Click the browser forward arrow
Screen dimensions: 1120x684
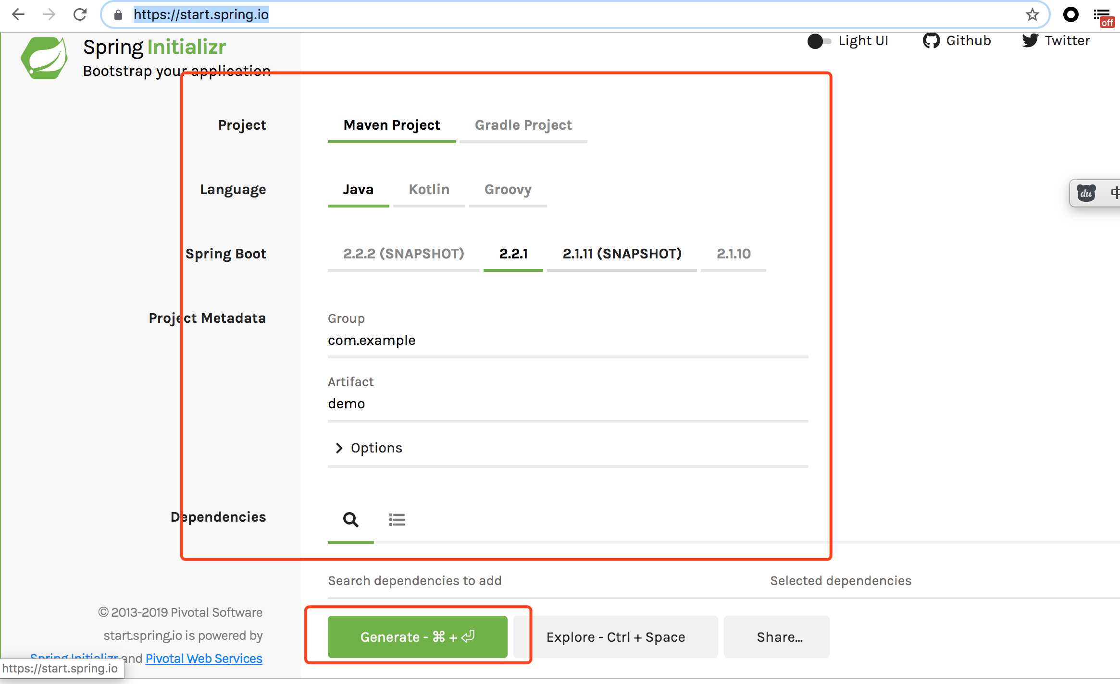tap(49, 14)
